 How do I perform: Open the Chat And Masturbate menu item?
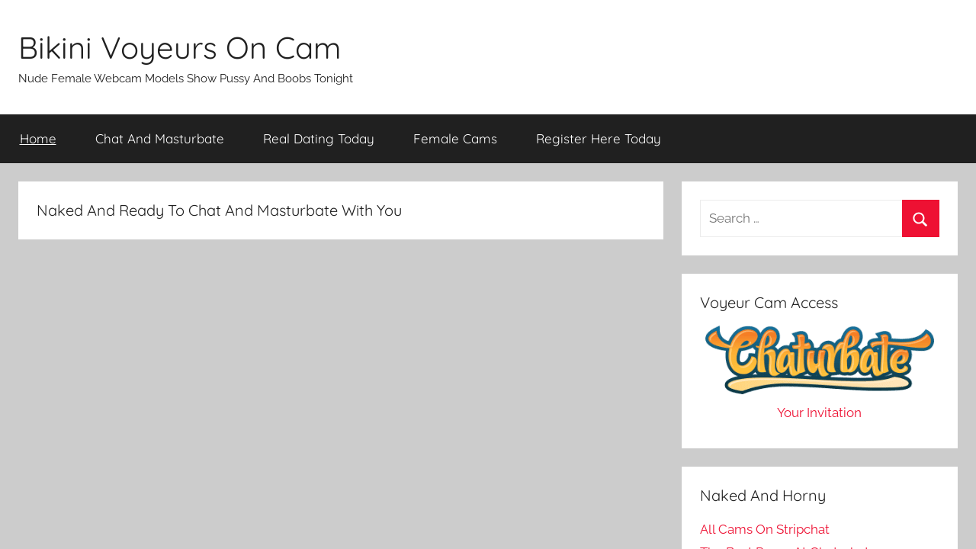tap(159, 139)
